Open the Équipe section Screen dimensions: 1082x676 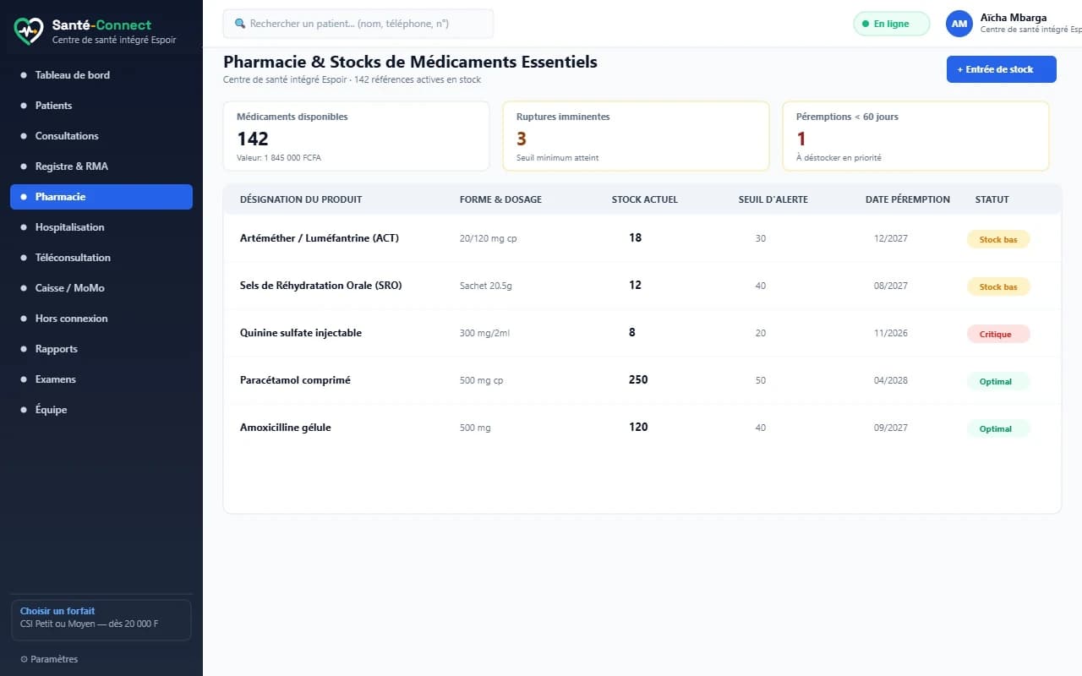[101, 410]
